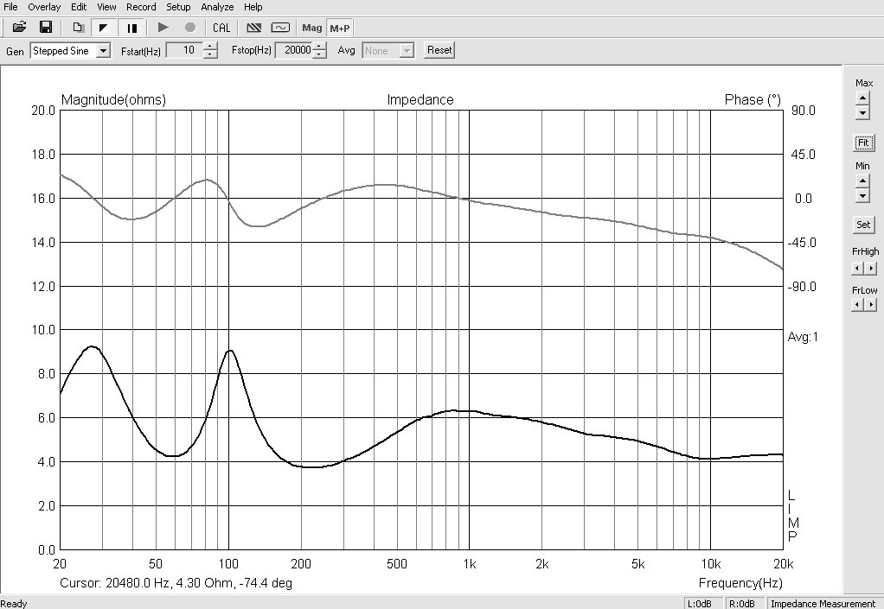This screenshot has height=609, width=884.
Task: Click the Fstart(Hz) value field
Action: [x=185, y=51]
